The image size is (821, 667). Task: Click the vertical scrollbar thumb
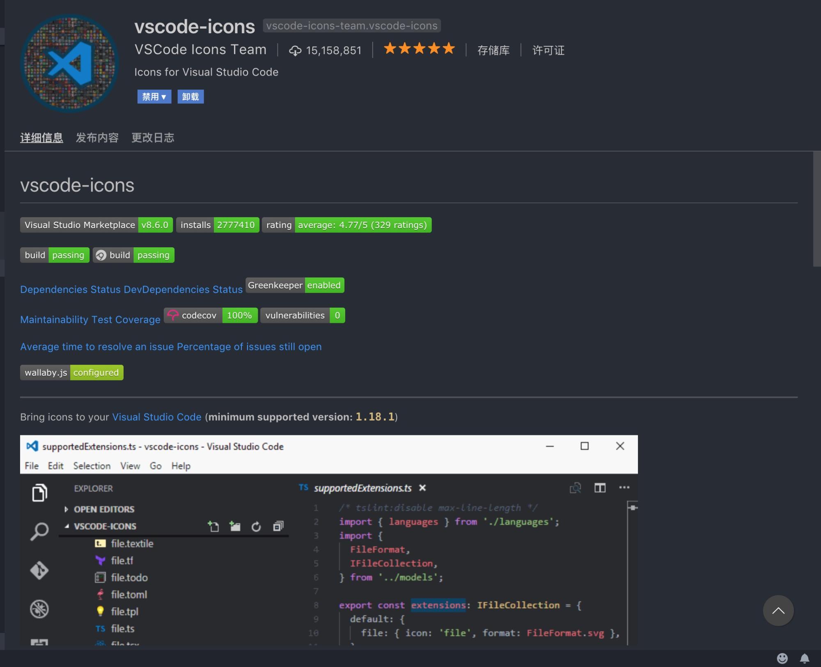pos(816,209)
